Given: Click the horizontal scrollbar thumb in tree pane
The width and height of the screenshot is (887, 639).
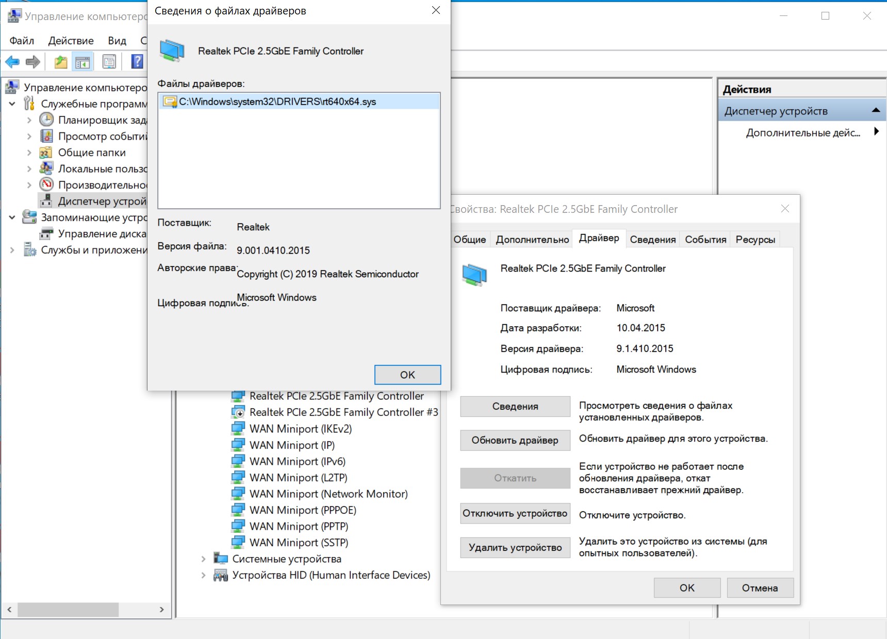Looking at the screenshot, I should [x=68, y=610].
